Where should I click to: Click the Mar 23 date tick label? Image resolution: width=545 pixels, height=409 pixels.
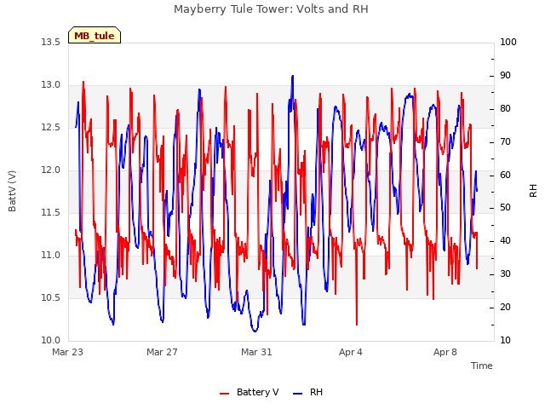(68, 352)
